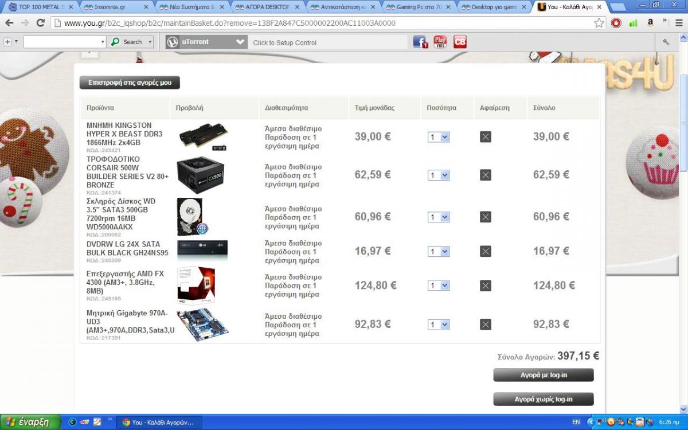
Task: Remove DVDRW LG 24X from basket
Action: (x=485, y=251)
